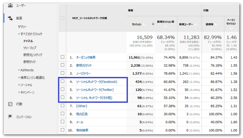This screenshot has height=138, width=243.
Task: Check the box for オーガニック検索 row
Action: tap(62, 57)
